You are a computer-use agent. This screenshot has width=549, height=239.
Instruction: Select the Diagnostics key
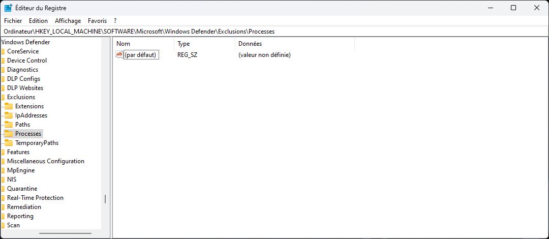coord(22,69)
